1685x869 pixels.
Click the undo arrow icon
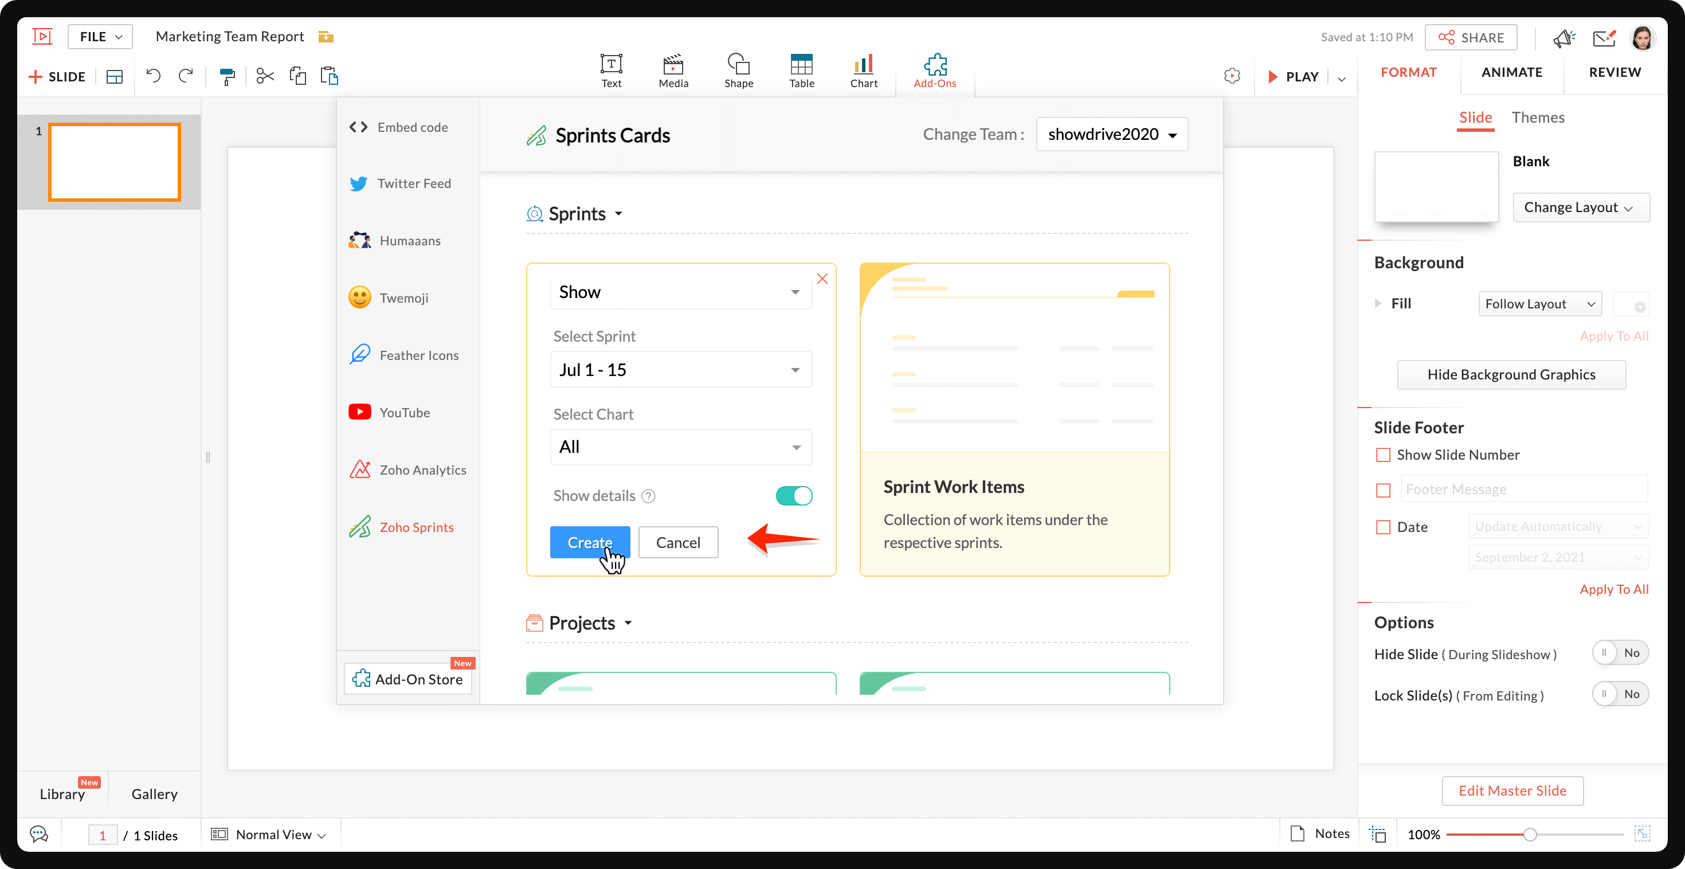click(153, 76)
